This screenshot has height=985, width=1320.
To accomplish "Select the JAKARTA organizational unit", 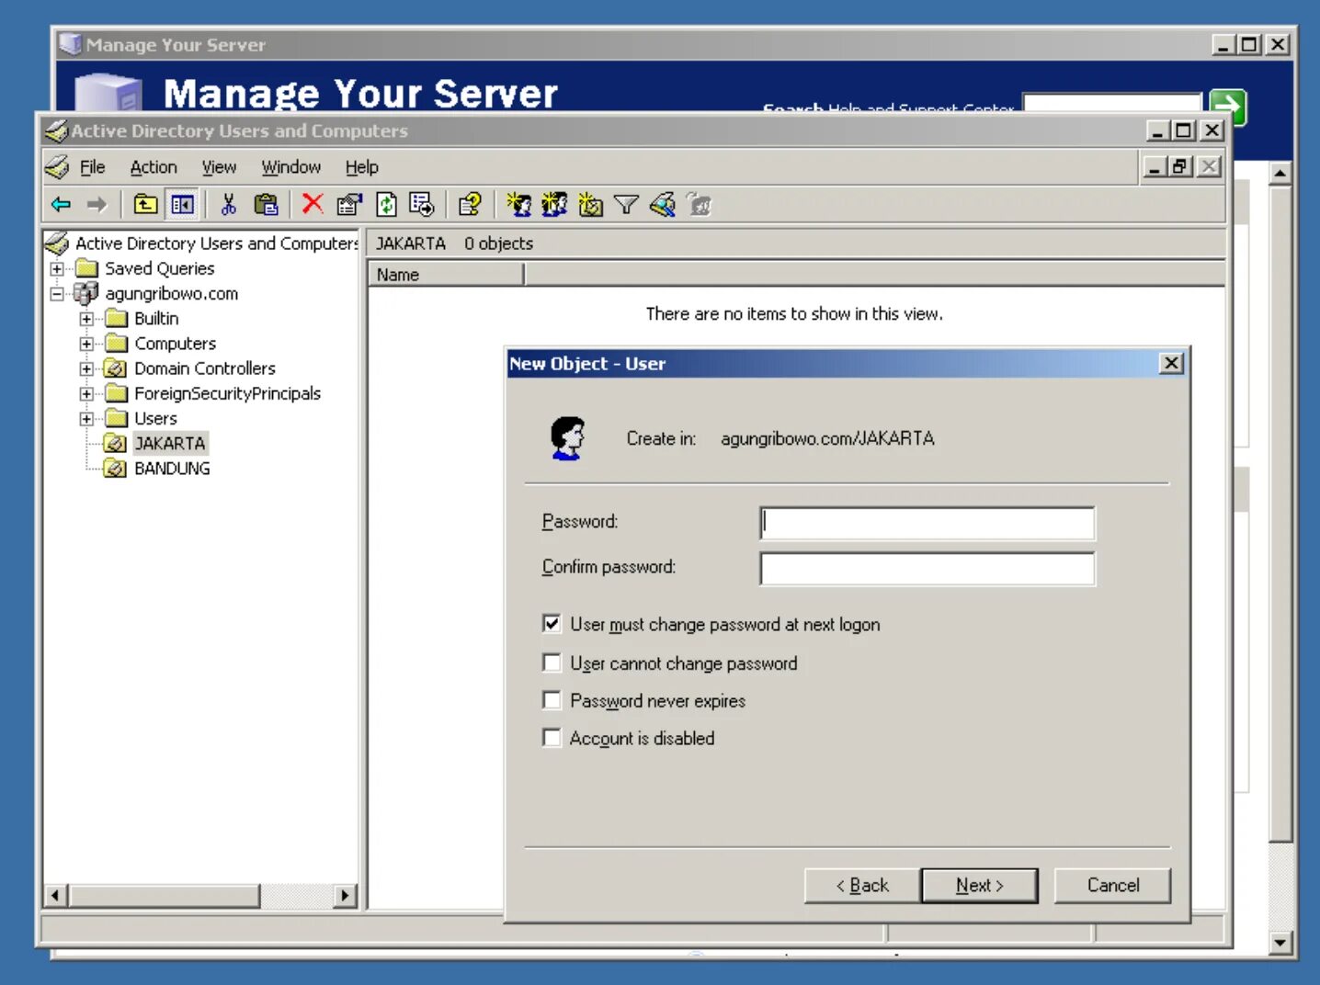I will coord(170,443).
